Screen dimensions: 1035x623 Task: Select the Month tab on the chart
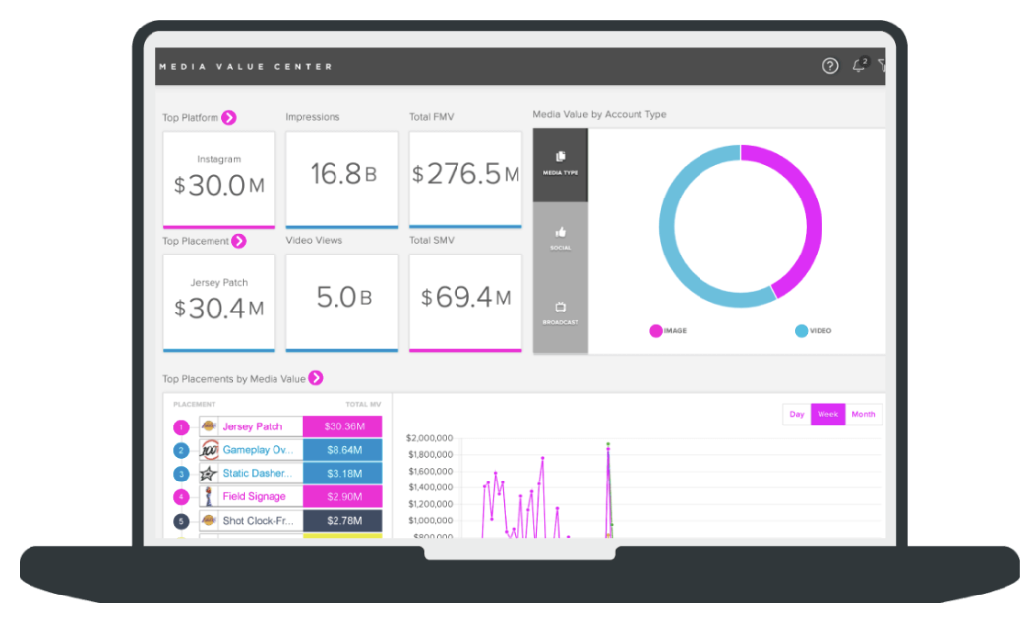pyautogui.click(x=863, y=414)
